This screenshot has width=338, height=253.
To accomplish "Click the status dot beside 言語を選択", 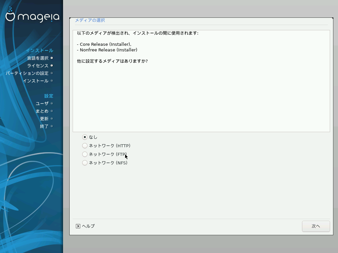I will tap(52, 58).
